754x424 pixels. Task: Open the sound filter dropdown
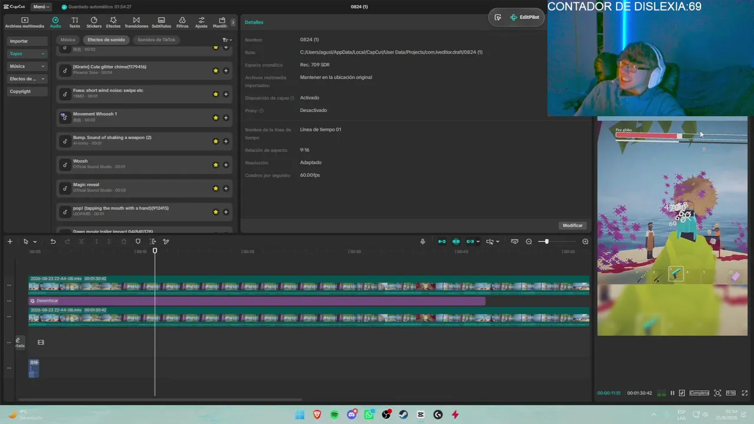227,40
